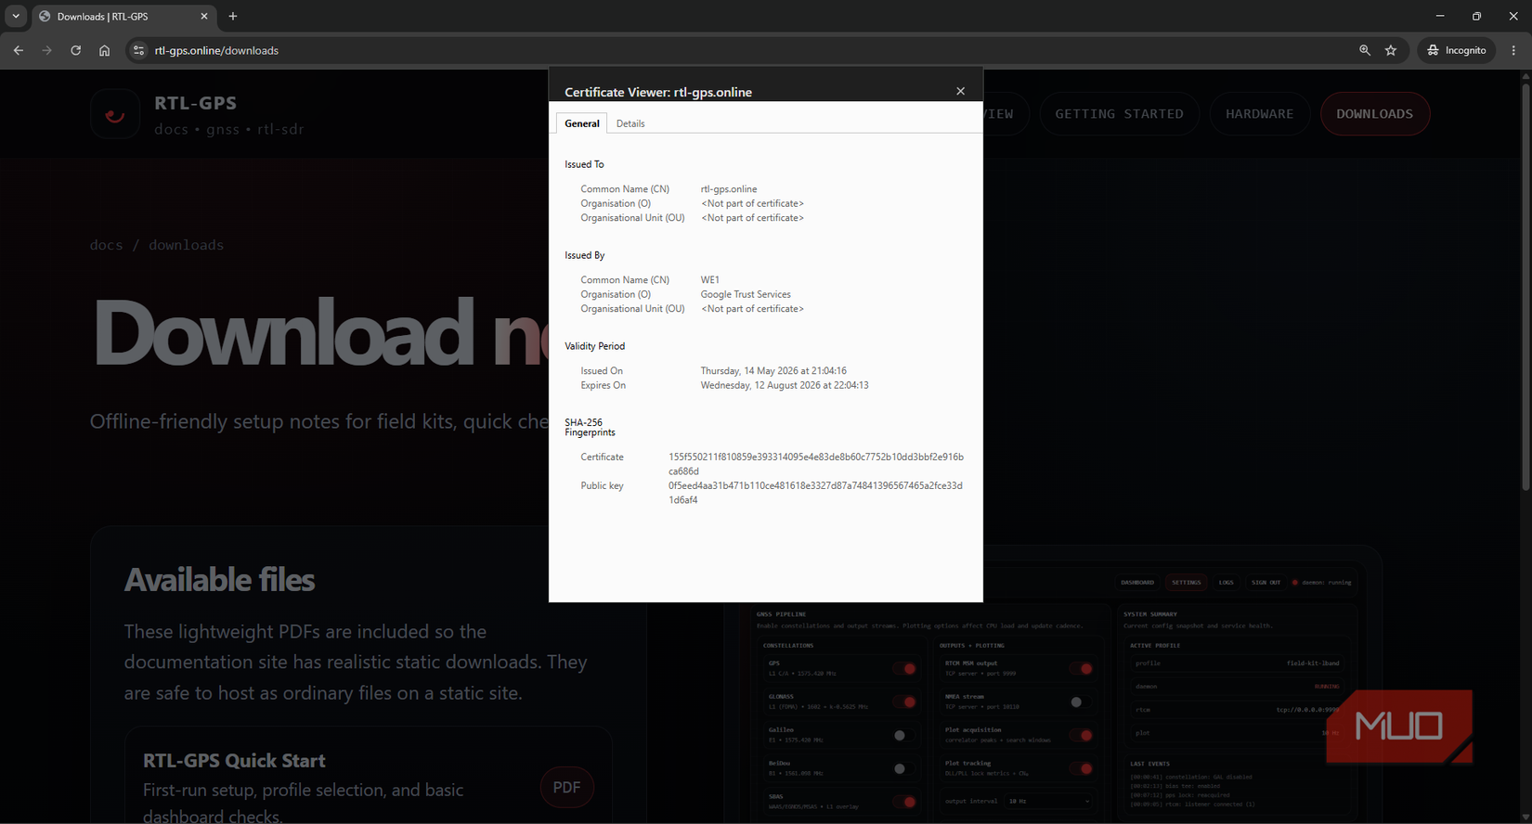Select the General tab in Certificate Viewer
Screen dimensions: 1532x824
click(582, 123)
